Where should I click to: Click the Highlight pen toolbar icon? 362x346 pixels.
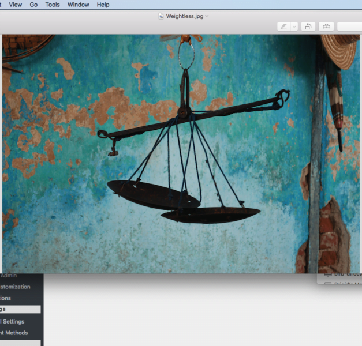pyautogui.click(x=283, y=27)
